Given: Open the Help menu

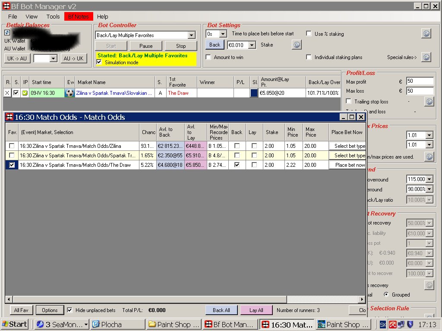Looking at the screenshot, I should click(x=103, y=17).
